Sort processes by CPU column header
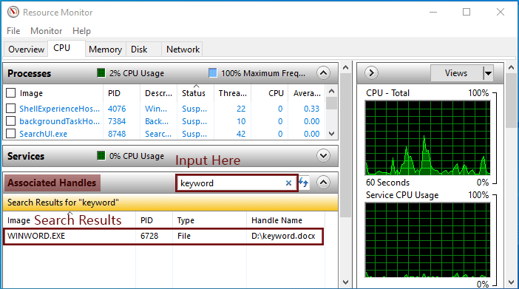Screen dimensions: 519x289 (269, 93)
